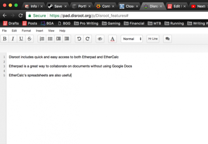Open the font color A tool

pos(113,39)
